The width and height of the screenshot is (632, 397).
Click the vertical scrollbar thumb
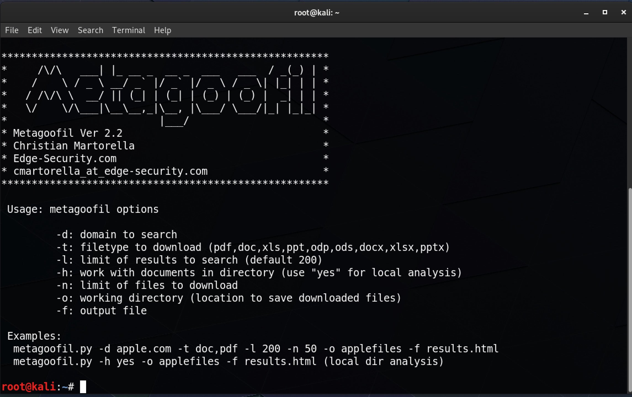point(630,289)
